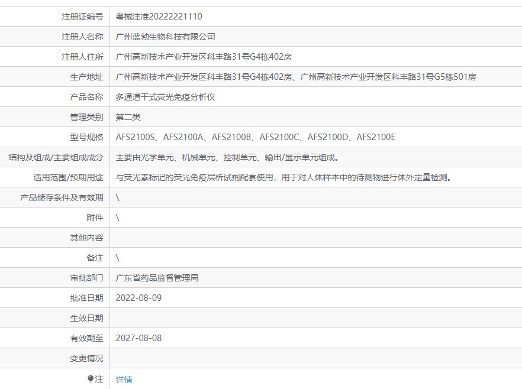Click approval department 广东省药品监督管理局
This screenshot has width=522, height=389.
click(x=157, y=278)
